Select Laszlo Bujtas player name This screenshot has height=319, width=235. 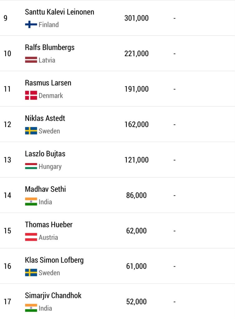click(45, 154)
